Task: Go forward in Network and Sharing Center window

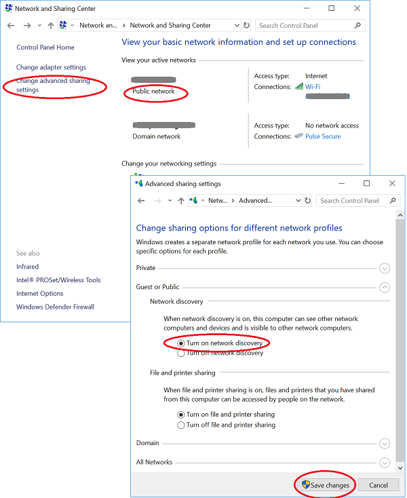Action: pyautogui.click(x=27, y=25)
